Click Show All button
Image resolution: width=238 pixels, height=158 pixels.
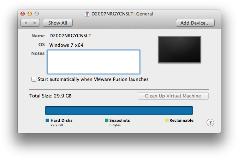58,23
